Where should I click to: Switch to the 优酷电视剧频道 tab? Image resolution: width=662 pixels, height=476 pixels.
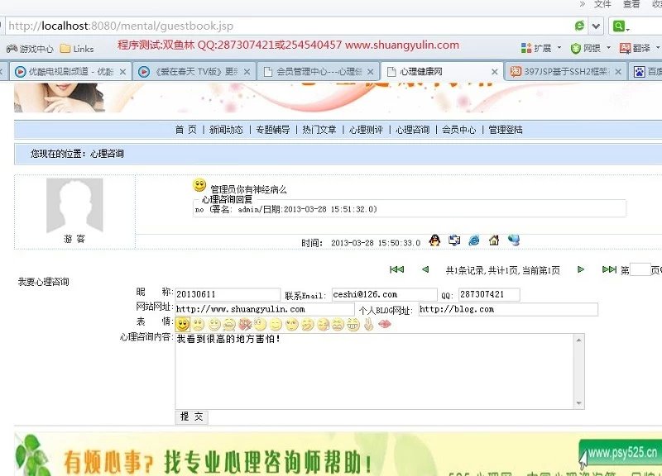click(70, 72)
